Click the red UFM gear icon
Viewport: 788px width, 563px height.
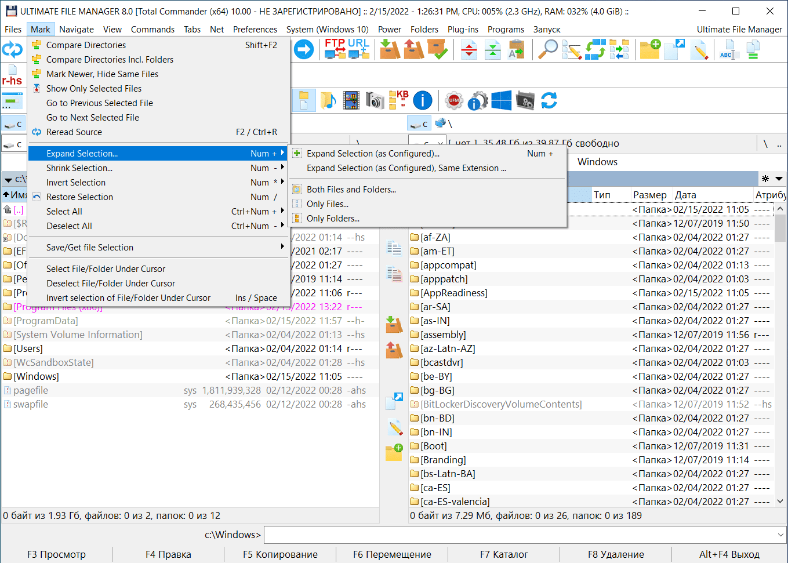pyautogui.click(x=454, y=100)
